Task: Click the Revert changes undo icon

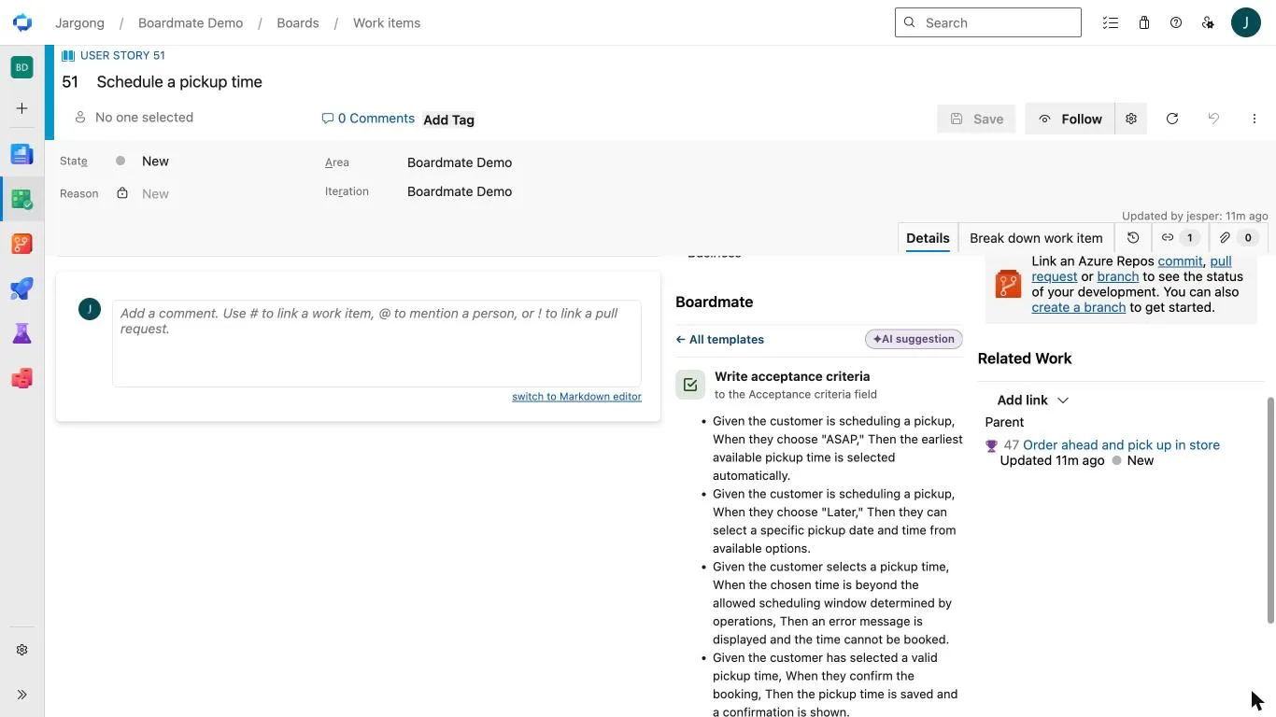Action: 1213,119
